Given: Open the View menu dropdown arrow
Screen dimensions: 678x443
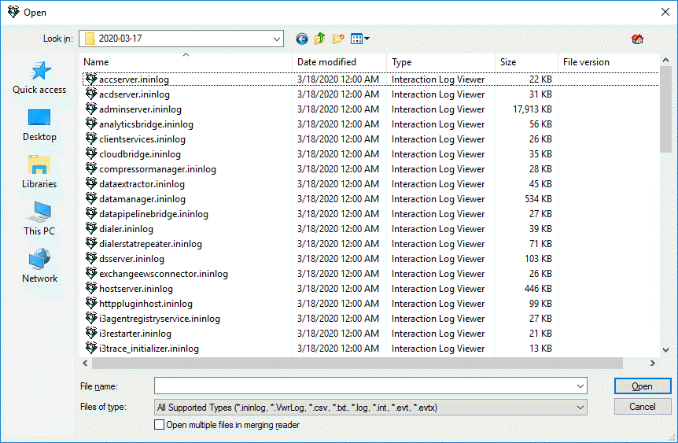Looking at the screenshot, I should click(367, 39).
